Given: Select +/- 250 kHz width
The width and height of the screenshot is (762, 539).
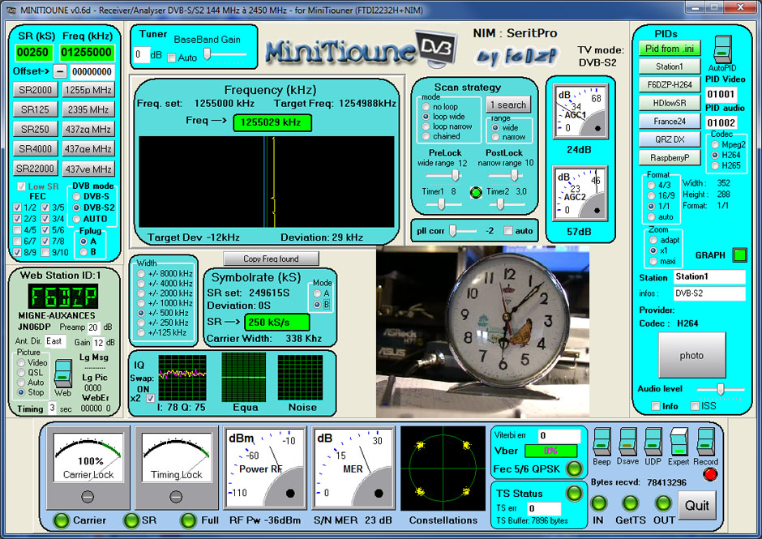Looking at the screenshot, I should pos(141,323).
